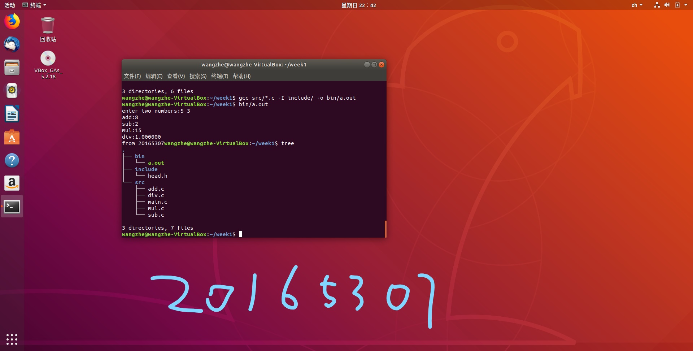Click the 'add:8' output line
Viewport: 693px width, 351px height.
click(130, 117)
